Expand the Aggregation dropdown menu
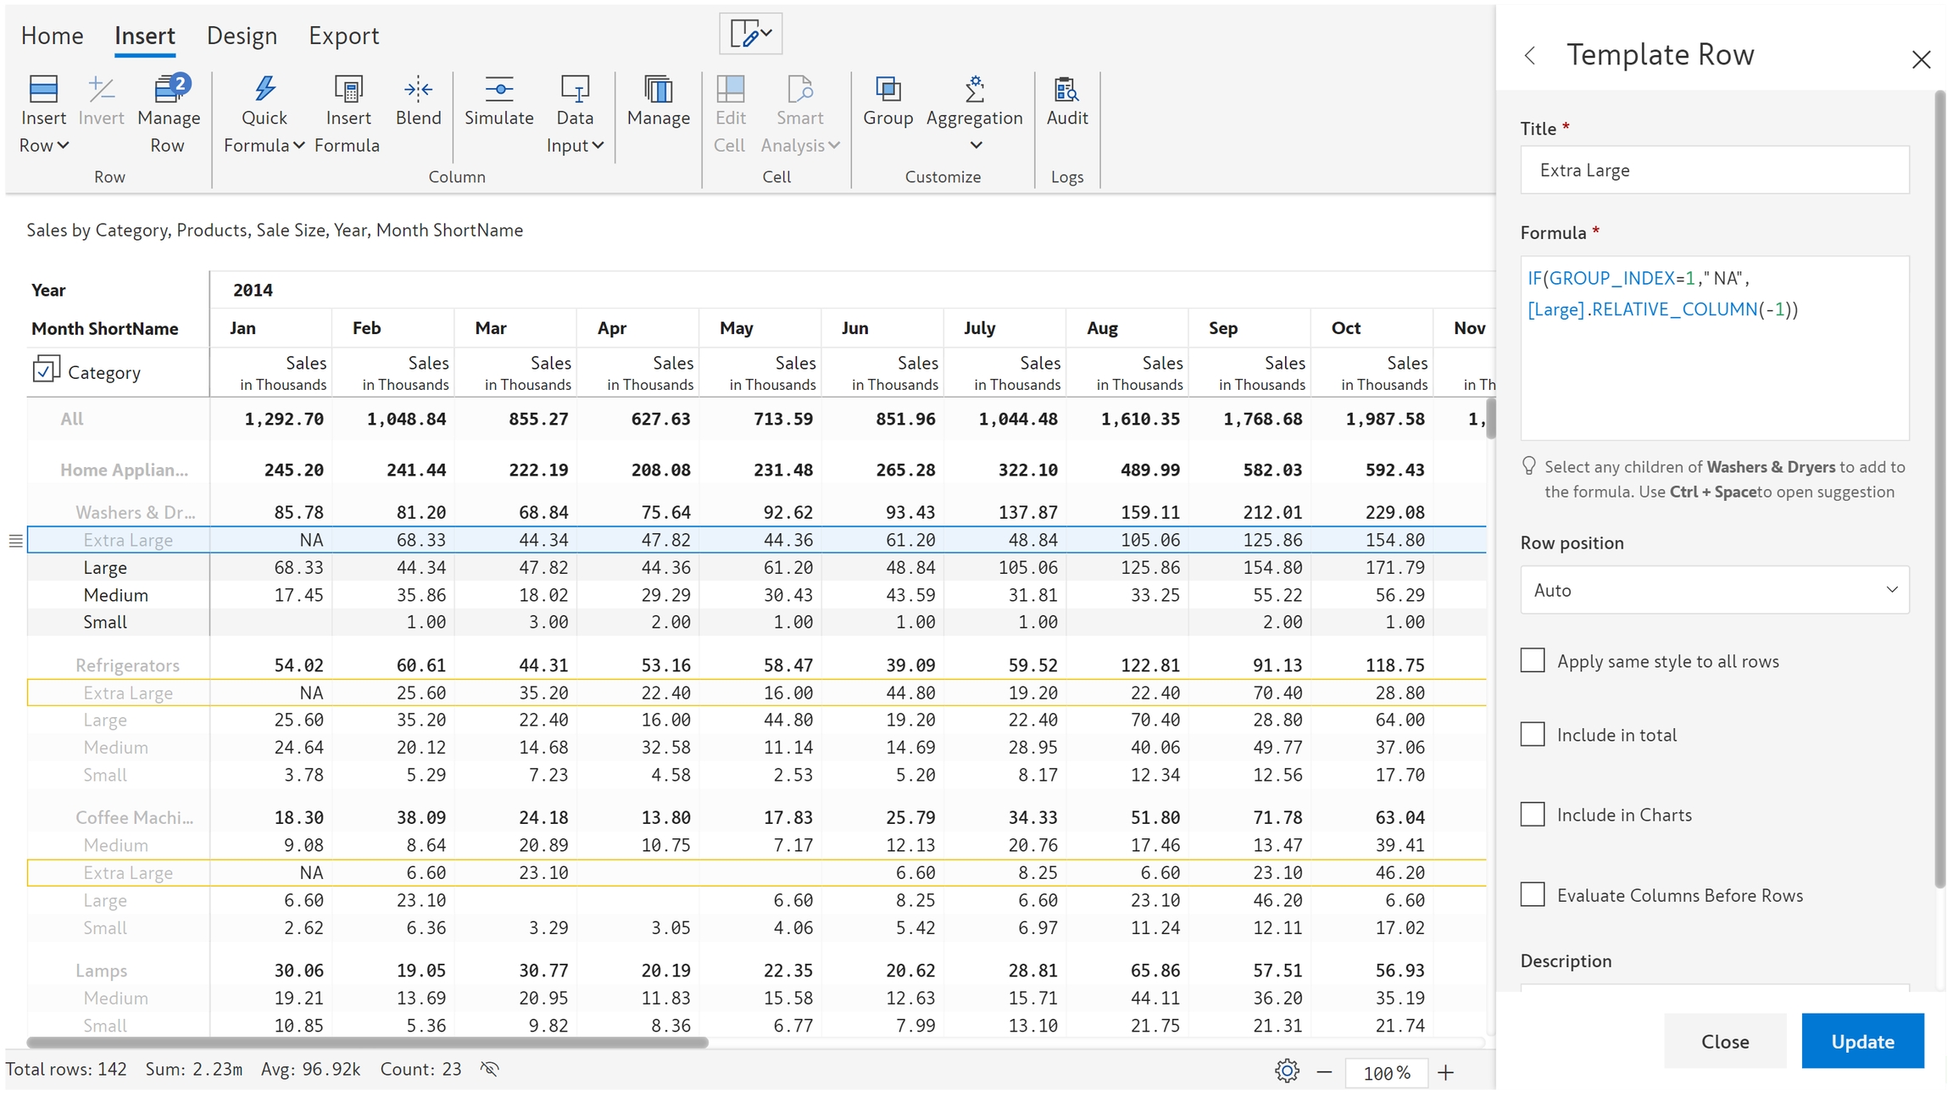Image resolution: width=1953 pixels, height=1096 pixels. pyautogui.click(x=976, y=145)
